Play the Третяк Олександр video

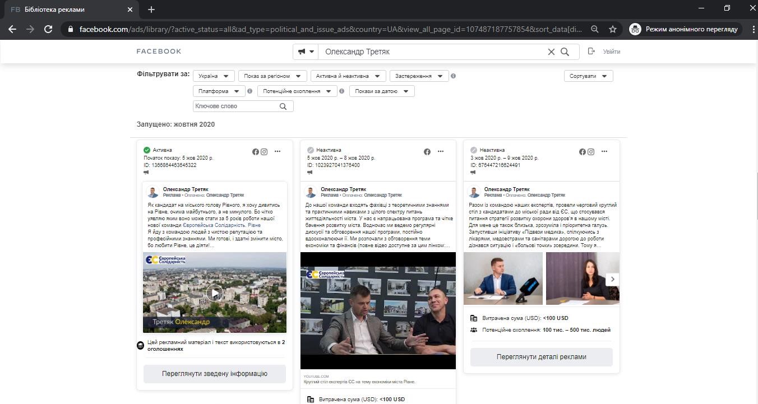point(214,293)
